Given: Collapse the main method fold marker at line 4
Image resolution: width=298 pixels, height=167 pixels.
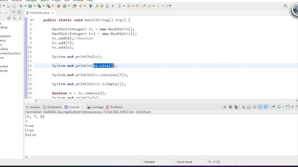Looking at the screenshot, I should (33, 20).
